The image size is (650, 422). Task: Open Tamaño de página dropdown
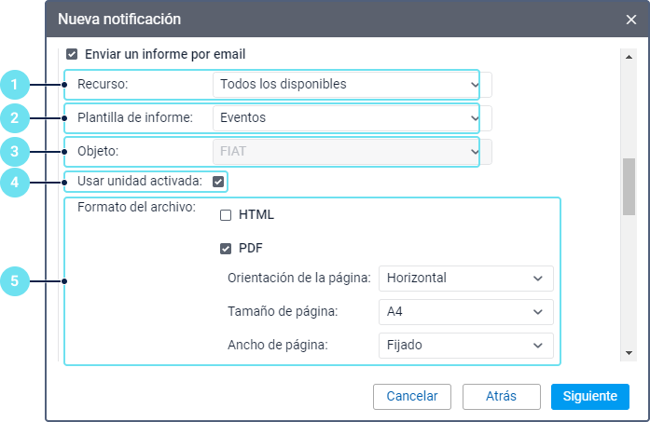(x=465, y=311)
